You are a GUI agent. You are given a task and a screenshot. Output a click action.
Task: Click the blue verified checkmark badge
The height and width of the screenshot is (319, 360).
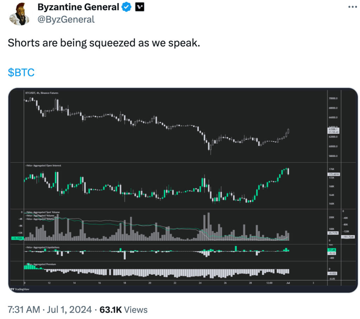point(126,7)
